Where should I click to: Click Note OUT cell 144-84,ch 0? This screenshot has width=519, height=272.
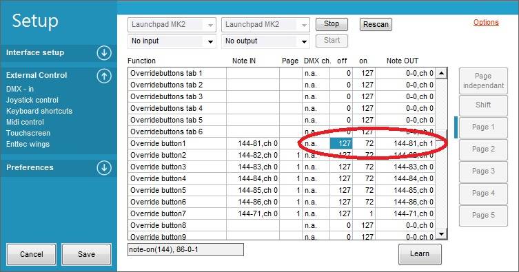(x=405, y=178)
